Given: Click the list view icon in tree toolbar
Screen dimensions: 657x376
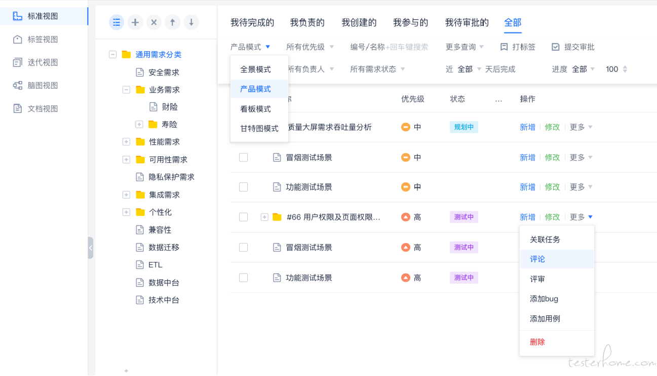Looking at the screenshot, I should pos(117,22).
